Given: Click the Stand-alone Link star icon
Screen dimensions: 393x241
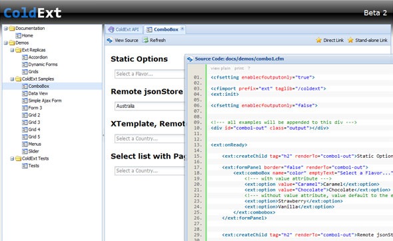Looking at the screenshot, I should click(x=350, y=41).
